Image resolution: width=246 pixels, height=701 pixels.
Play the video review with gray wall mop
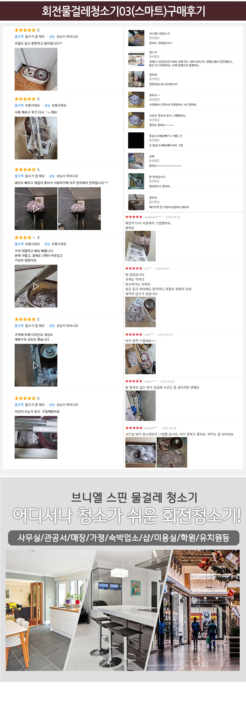[x=36, y=208]
